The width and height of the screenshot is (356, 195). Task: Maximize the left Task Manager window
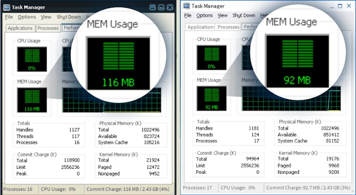point(161,8)
